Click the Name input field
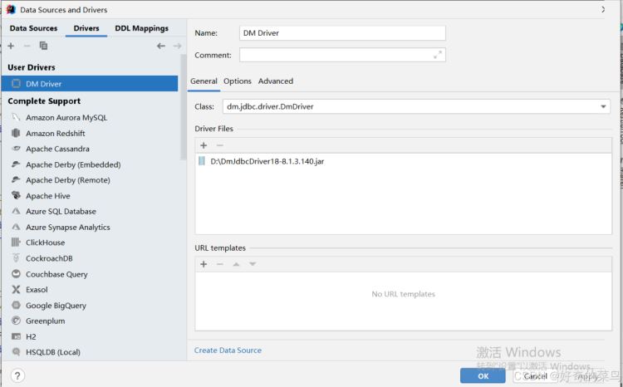The height and width of the screenshot is (387, 623). point(342,33)
